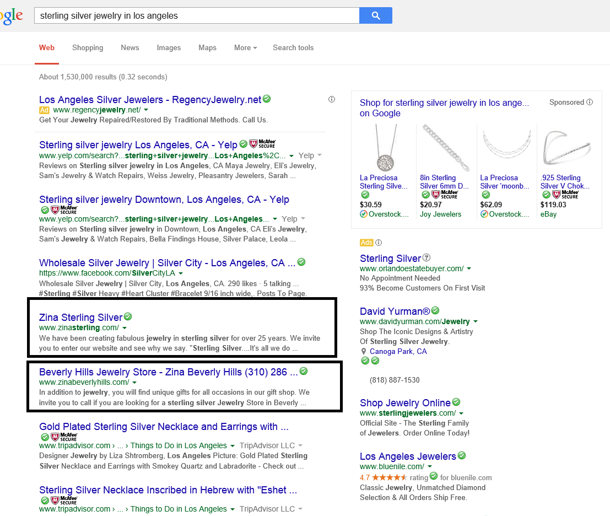
Task: Open 'Sterling silver jewelry Downtown, Los Angeles' Yelp result
Action: [164, 200]
